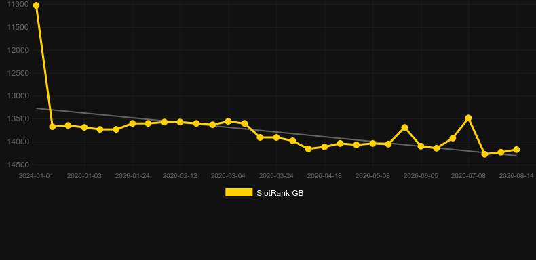This screenshot has height=260, width=536.
Task: Click the y-axis value 13000
Action: coord(18,96)
